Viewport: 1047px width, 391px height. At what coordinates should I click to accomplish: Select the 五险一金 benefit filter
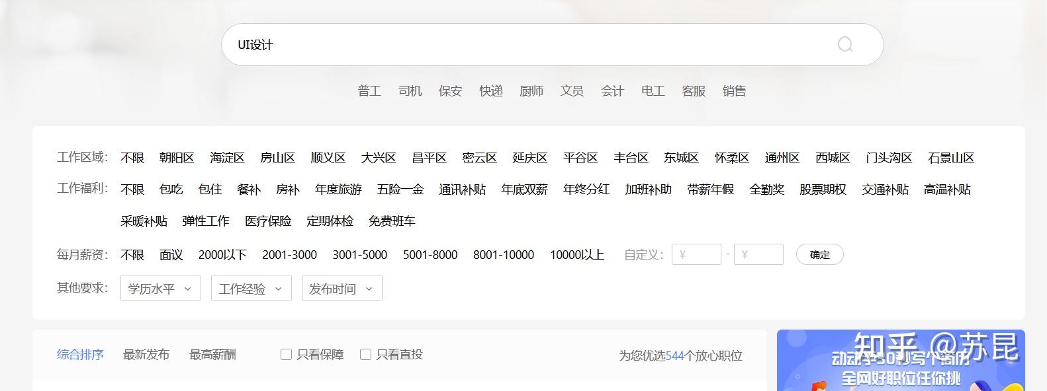[x=400, y=190]
